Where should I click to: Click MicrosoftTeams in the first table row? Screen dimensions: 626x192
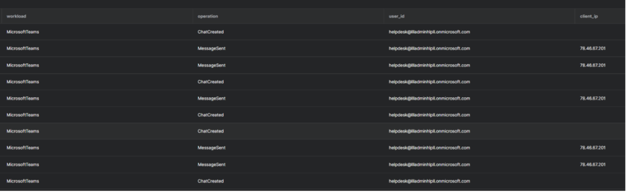click(x=23, y=32)
